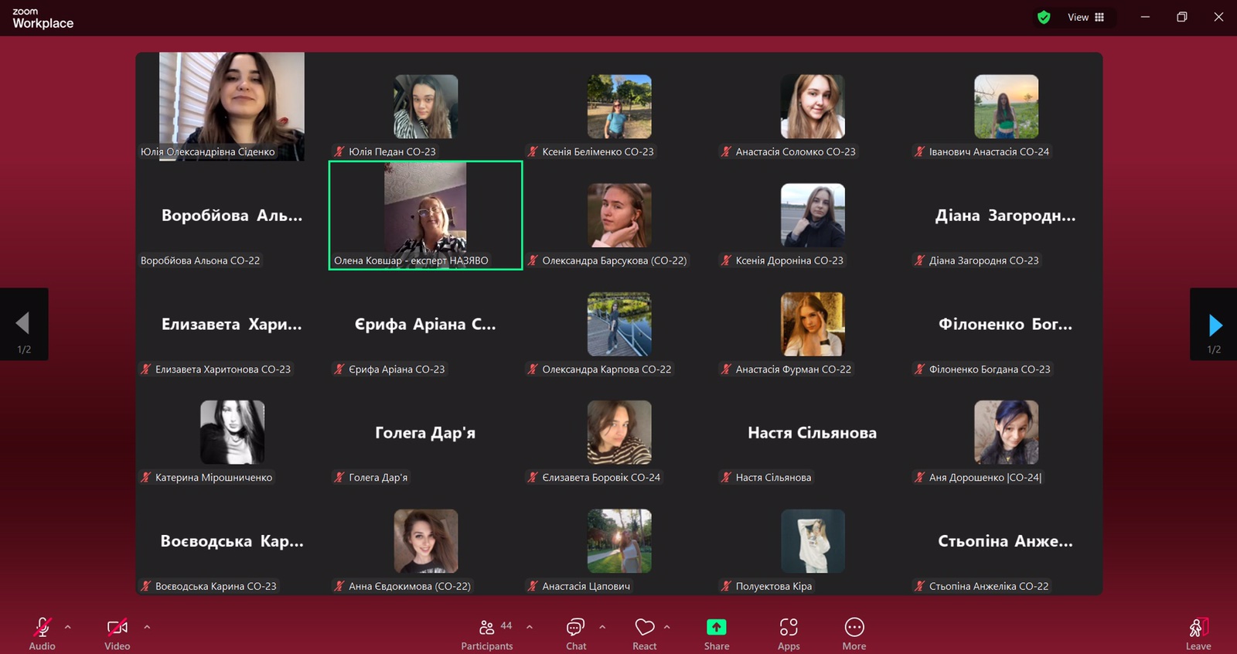Expand caret next to Chat
Image resolution: width=1237 pixels, height=654 pixels.
(602, 627)
